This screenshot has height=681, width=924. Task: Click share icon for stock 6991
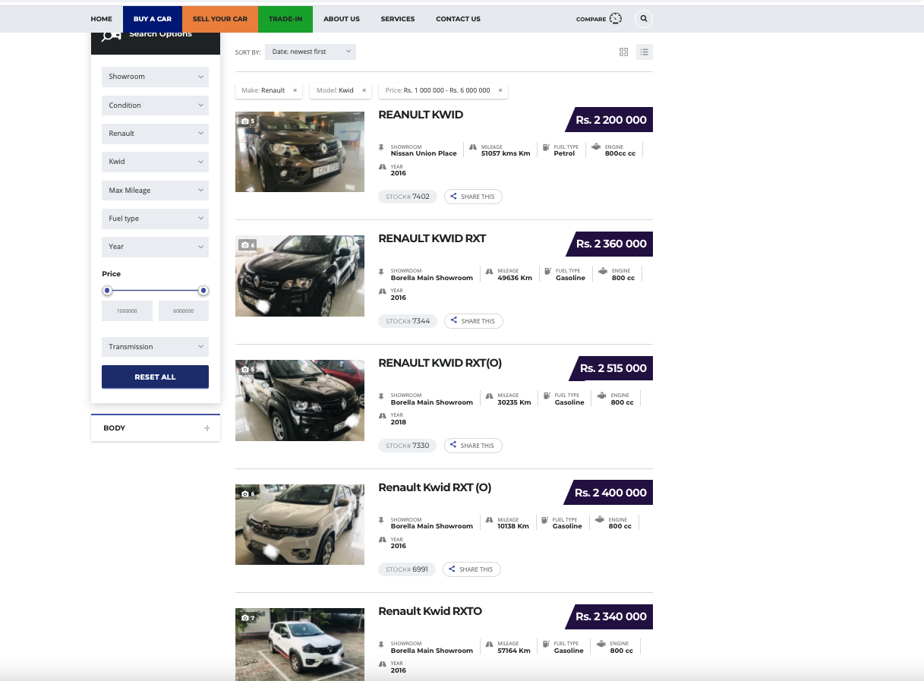pyautogui.click(x=452, y=569)
